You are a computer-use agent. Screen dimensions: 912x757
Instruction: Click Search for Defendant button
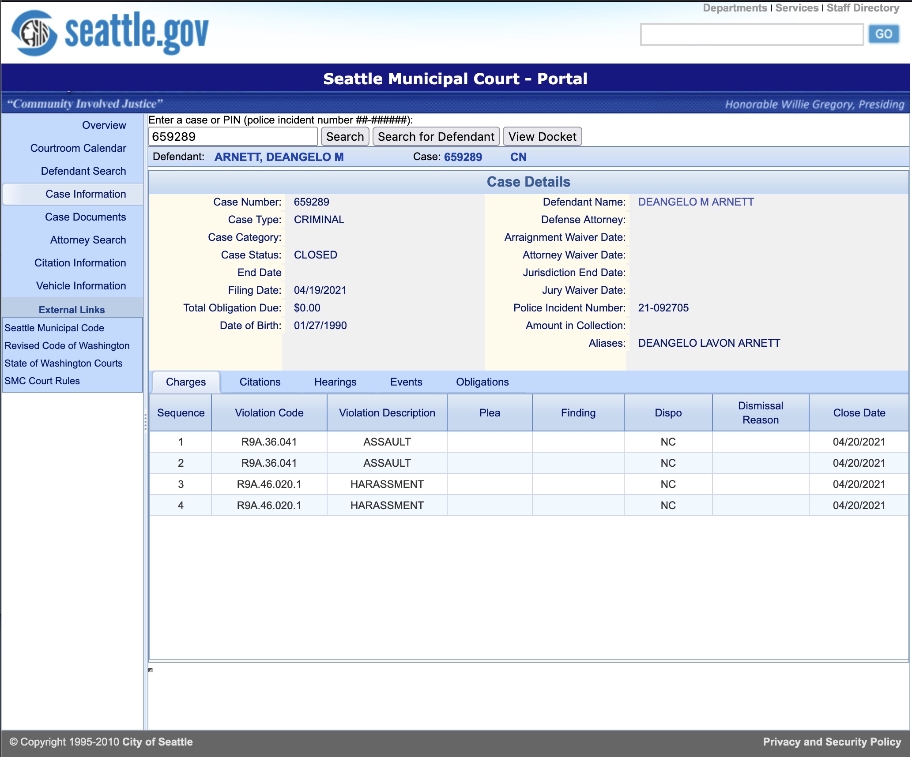tap(436, 137)
